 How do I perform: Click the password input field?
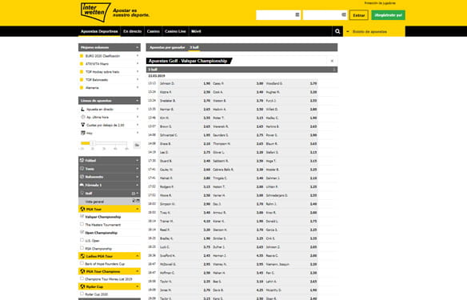325,15
